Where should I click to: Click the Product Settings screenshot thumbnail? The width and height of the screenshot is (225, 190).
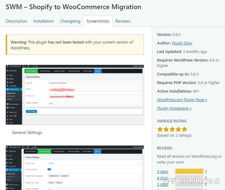[x=75, y=168]
